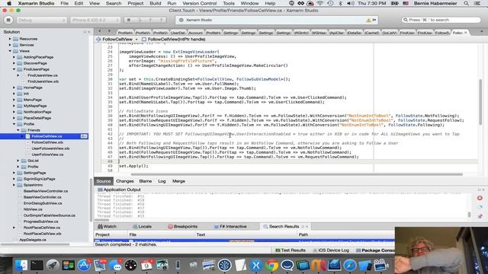Click the clear icon in Application Output pad
This screenshot has height=274, width=488.
tap(480, 207)
